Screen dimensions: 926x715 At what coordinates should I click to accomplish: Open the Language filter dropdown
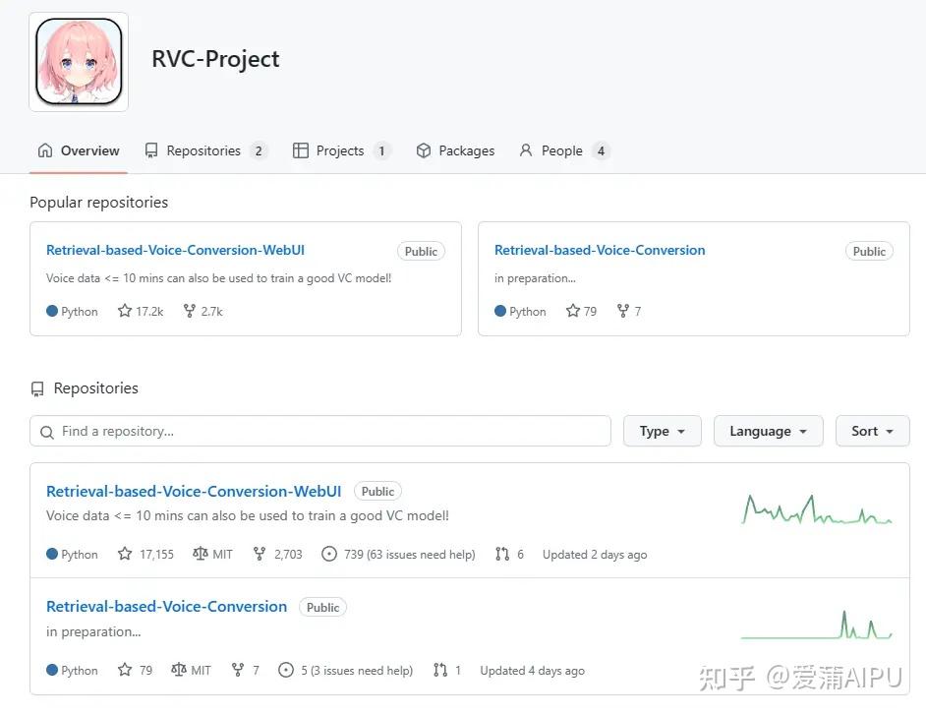pyautogui.click(x=768, y=431)
